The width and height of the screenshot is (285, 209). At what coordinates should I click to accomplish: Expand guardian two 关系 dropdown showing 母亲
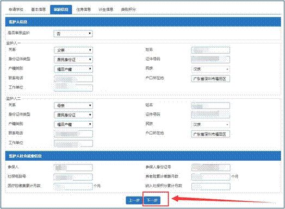73,105
